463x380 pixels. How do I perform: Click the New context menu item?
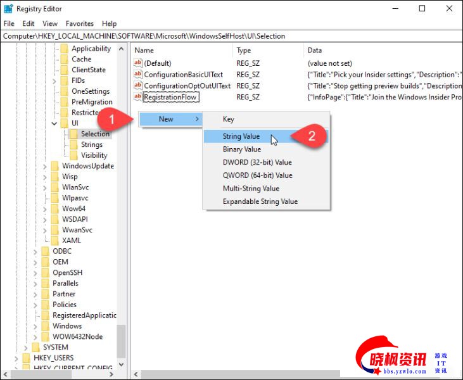click(x=167, y=119)
